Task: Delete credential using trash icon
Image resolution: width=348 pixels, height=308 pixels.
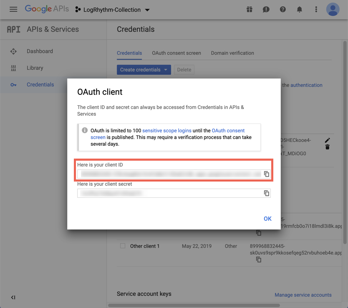Action: [328, 147]
